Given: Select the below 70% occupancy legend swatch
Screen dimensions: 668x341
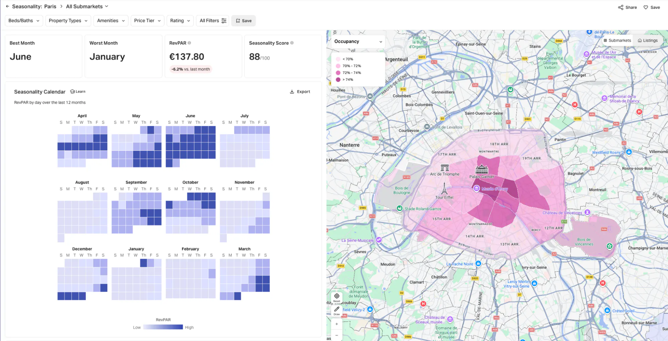Looking at the screenshot, I should pos(338,59).
